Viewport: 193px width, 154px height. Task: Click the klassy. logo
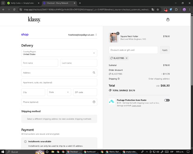(34, 20)
